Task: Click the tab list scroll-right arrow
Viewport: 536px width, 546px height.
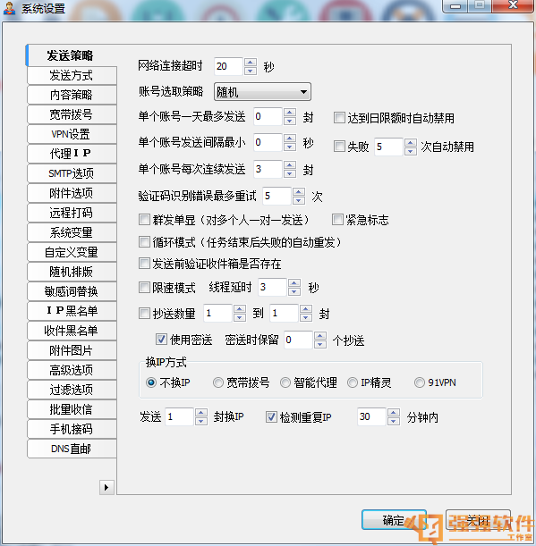Action: coord(106,487)
